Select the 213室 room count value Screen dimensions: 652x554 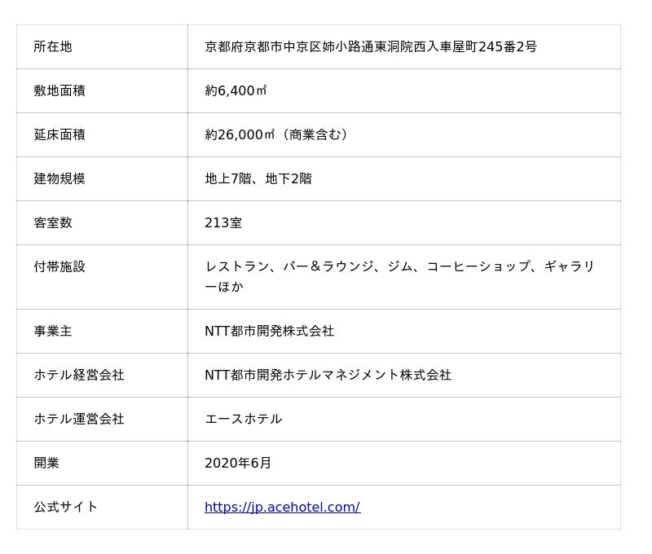[223, 222]
